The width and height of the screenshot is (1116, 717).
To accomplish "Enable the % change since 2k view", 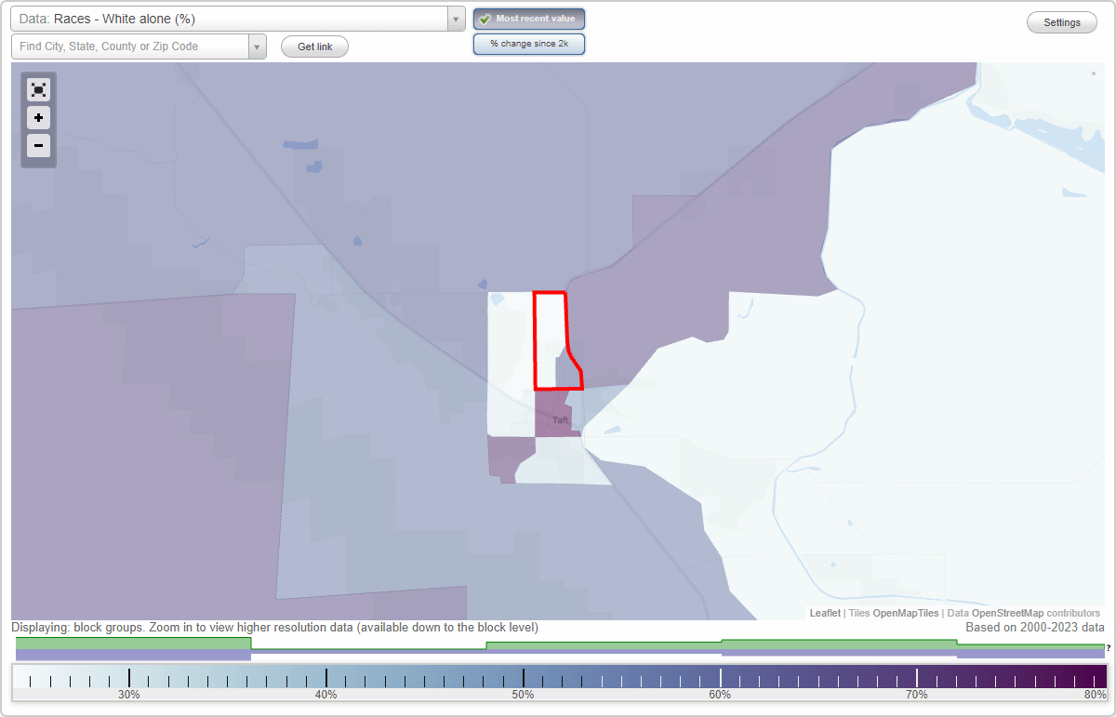I will pyautogui.click(x=528, y=43).
